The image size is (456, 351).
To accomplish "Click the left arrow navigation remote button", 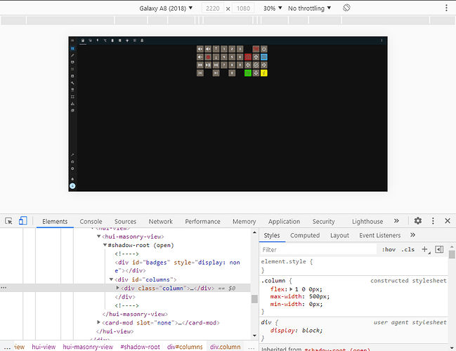I will point(248,65).
